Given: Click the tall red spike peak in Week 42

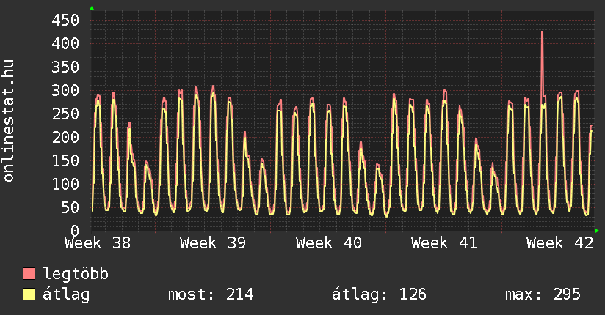Looking at the screenshot, I should [542, 32].
